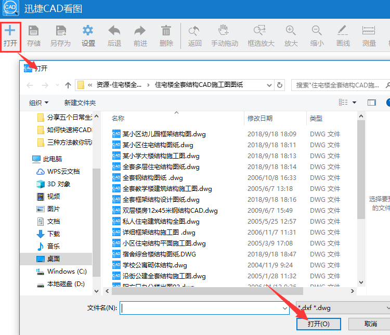Open WPS云文档 in the sidebar
The image size is (390, 335).
click(58, 172)
